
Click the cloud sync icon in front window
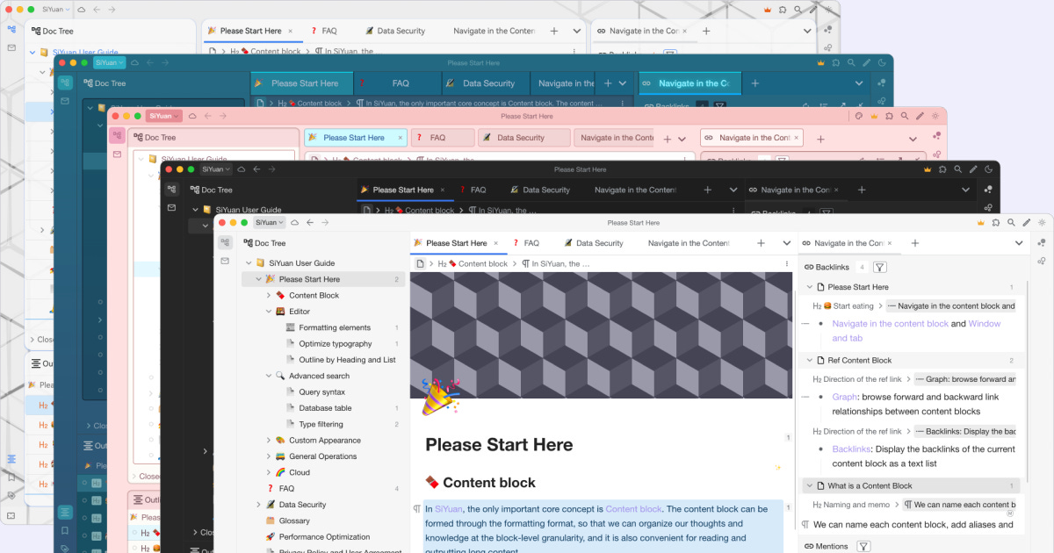point(294,222)
